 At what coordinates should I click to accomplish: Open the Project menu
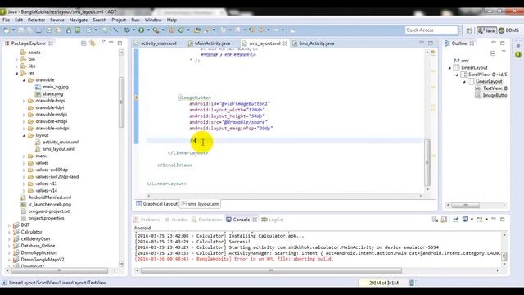pos(119,20)
